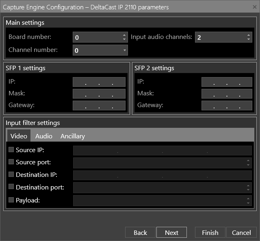Increase Board number with up arrow

pyautogui.click(x=124, y=35)
